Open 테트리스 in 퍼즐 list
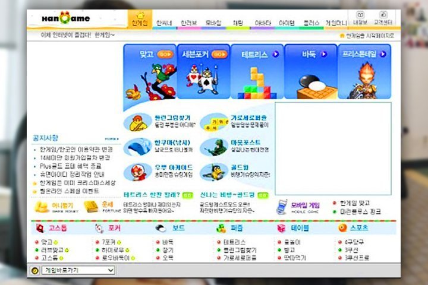This screenshot has height=285, width=428. tap(234, 242)
